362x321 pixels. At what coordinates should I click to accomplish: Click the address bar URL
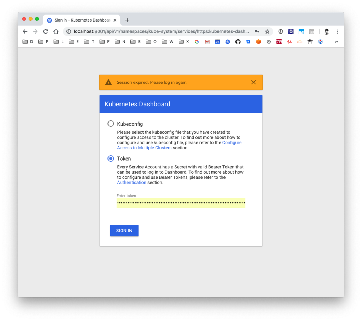161,31
